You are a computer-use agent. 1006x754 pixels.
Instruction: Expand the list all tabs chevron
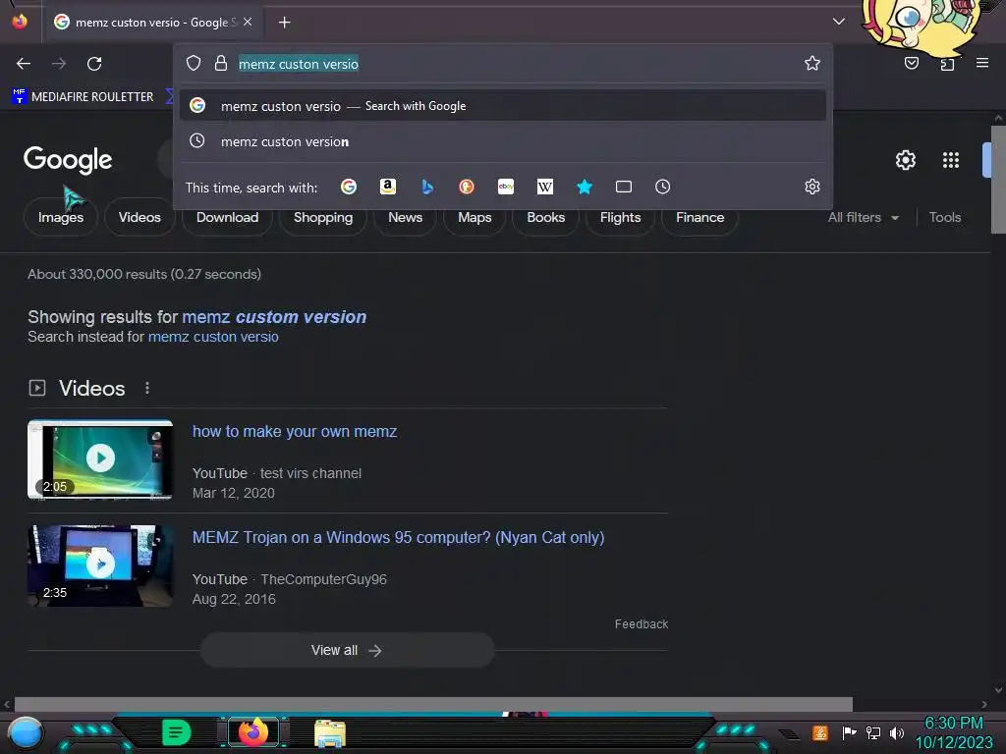click(839, 22)
